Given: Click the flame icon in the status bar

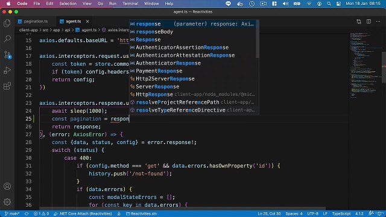Looking at the screenshot, I should [119, 214].
